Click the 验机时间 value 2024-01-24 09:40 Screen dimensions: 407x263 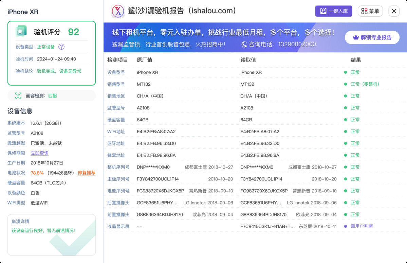pyautogui.click(x=56, y=59)
